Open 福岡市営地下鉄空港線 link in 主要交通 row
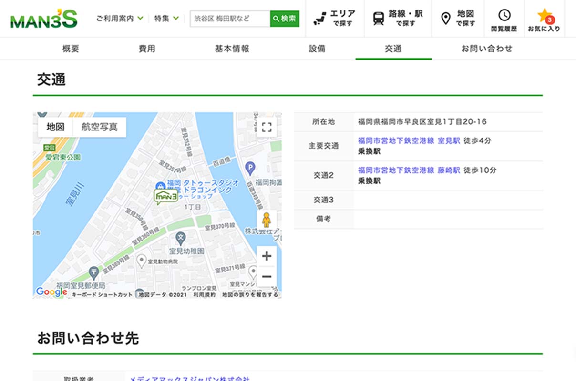 point(396,141)
